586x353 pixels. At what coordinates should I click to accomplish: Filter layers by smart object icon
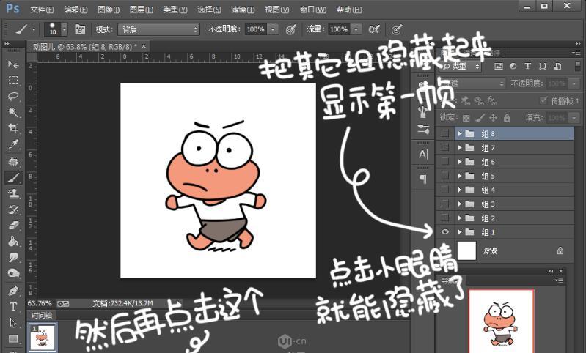point(557,67)
